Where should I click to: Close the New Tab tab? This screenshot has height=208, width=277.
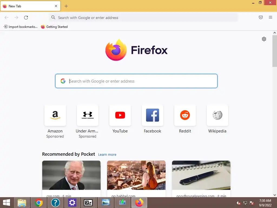[x=56, y=6]
